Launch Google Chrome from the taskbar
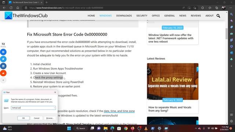 click(x=126, y=128)
